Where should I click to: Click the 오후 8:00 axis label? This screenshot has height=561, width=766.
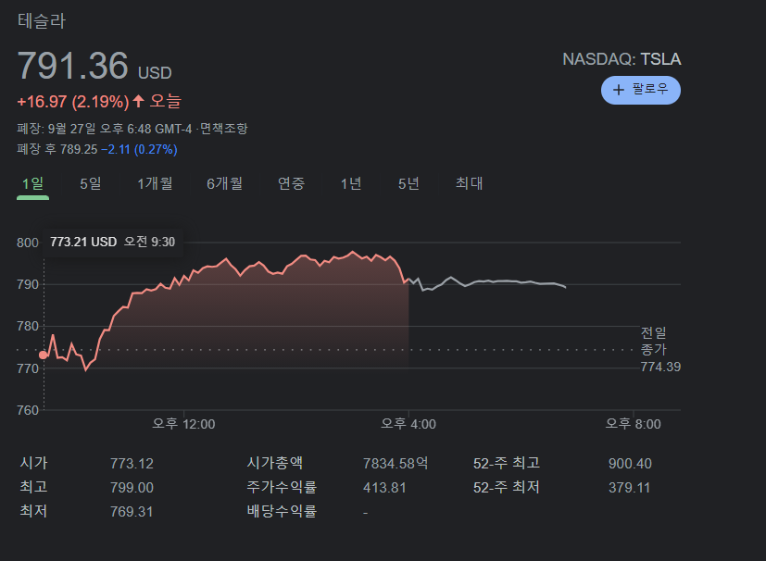[634, 424]
